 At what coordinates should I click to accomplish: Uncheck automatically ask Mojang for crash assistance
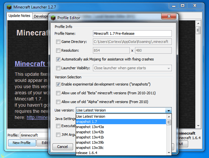pos(58,59)
